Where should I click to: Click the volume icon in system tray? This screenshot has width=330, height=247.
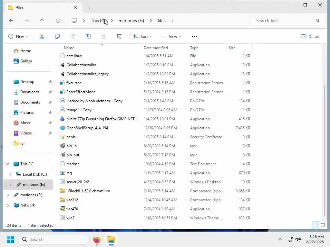(x=298, y=239)
